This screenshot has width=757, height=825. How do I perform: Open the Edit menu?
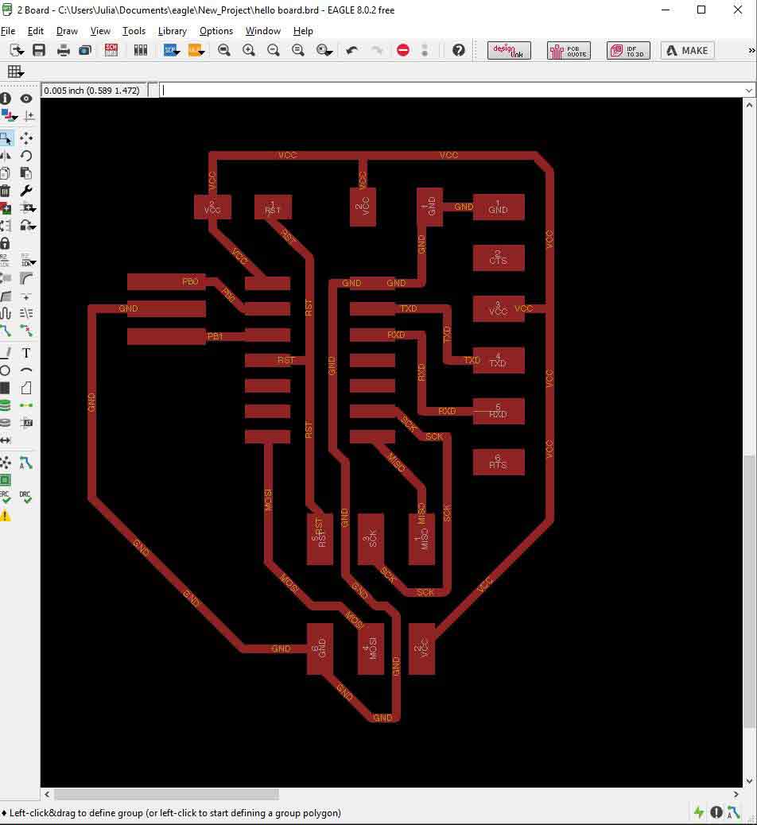point(35,31)
